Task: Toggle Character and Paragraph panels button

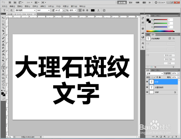Action: tap(104, 10)
